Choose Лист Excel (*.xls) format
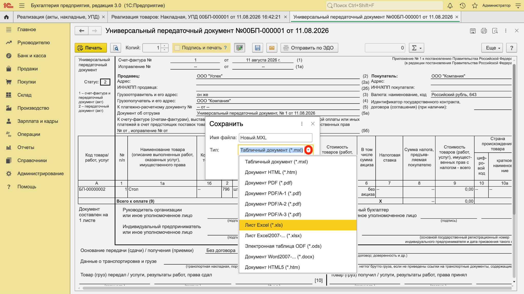 (x=298, y=225)
